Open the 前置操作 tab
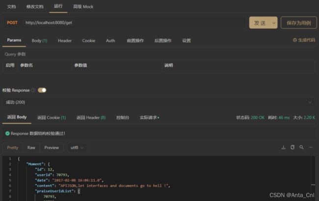This screenshot has height=201, width=319. click(135, 41)
